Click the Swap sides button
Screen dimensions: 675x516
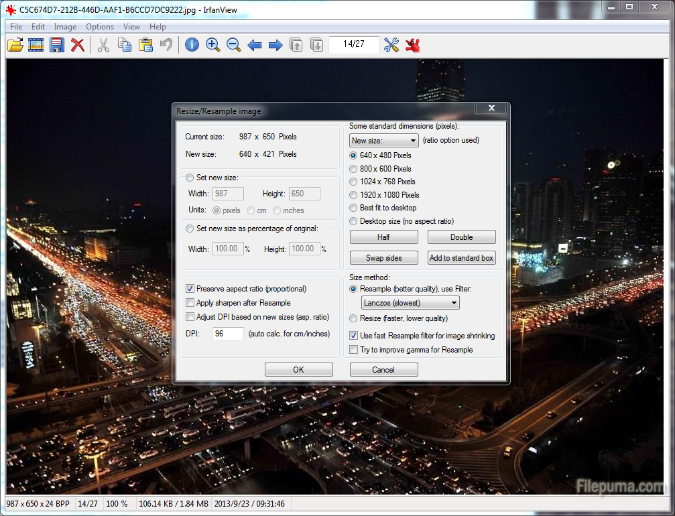(x=383, y=258)
